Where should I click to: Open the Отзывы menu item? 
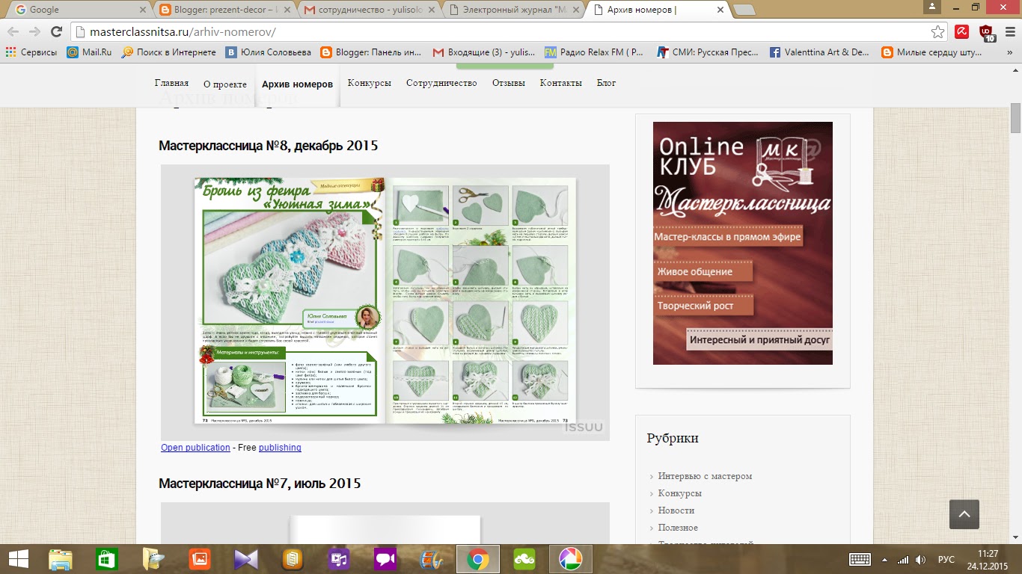point(509,83)
